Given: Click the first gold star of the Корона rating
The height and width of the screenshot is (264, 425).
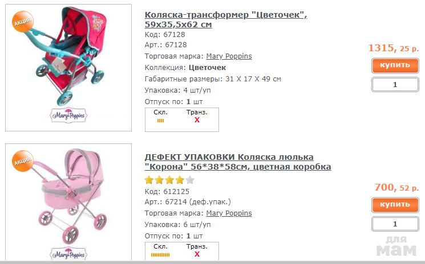Looking at the screenshot, I should point(149,180).
